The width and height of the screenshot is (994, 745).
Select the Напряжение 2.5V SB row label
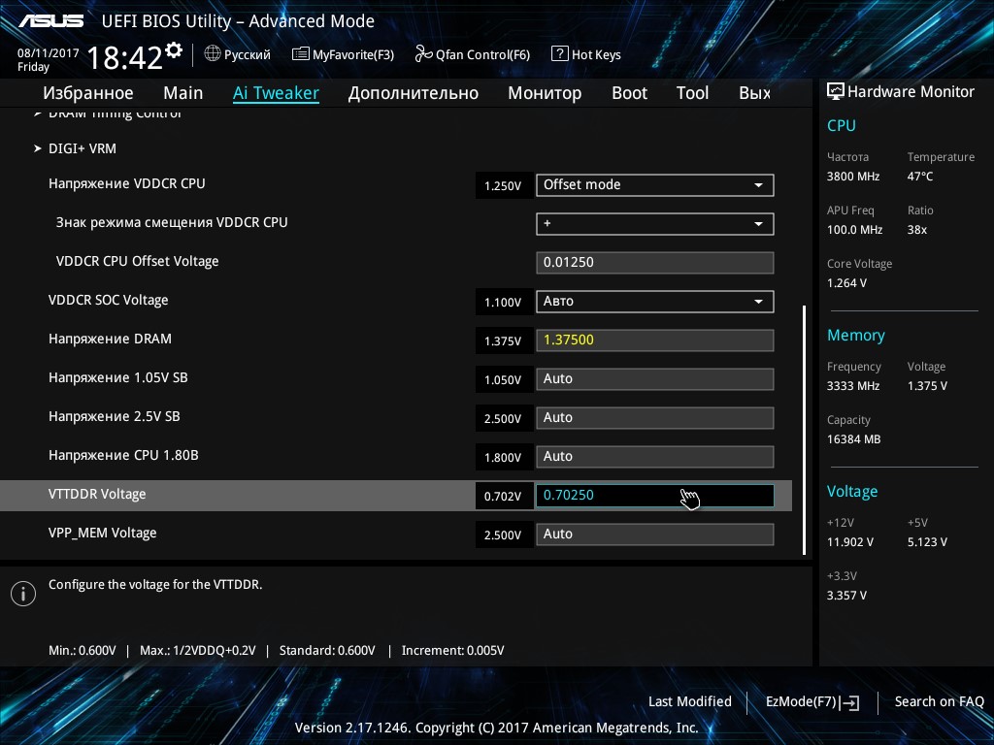115,417
